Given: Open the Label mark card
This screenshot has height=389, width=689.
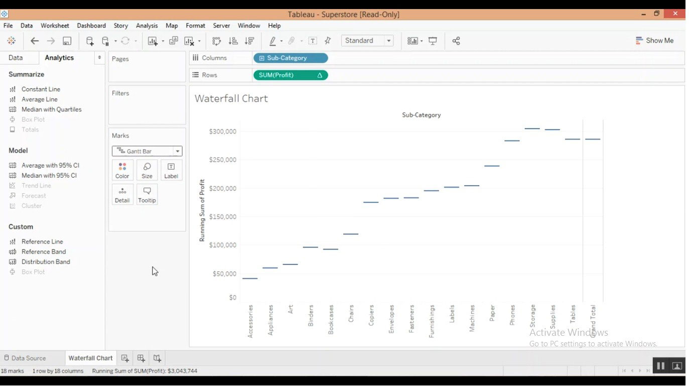Looking at the screenshot, I should pos(171,170).
